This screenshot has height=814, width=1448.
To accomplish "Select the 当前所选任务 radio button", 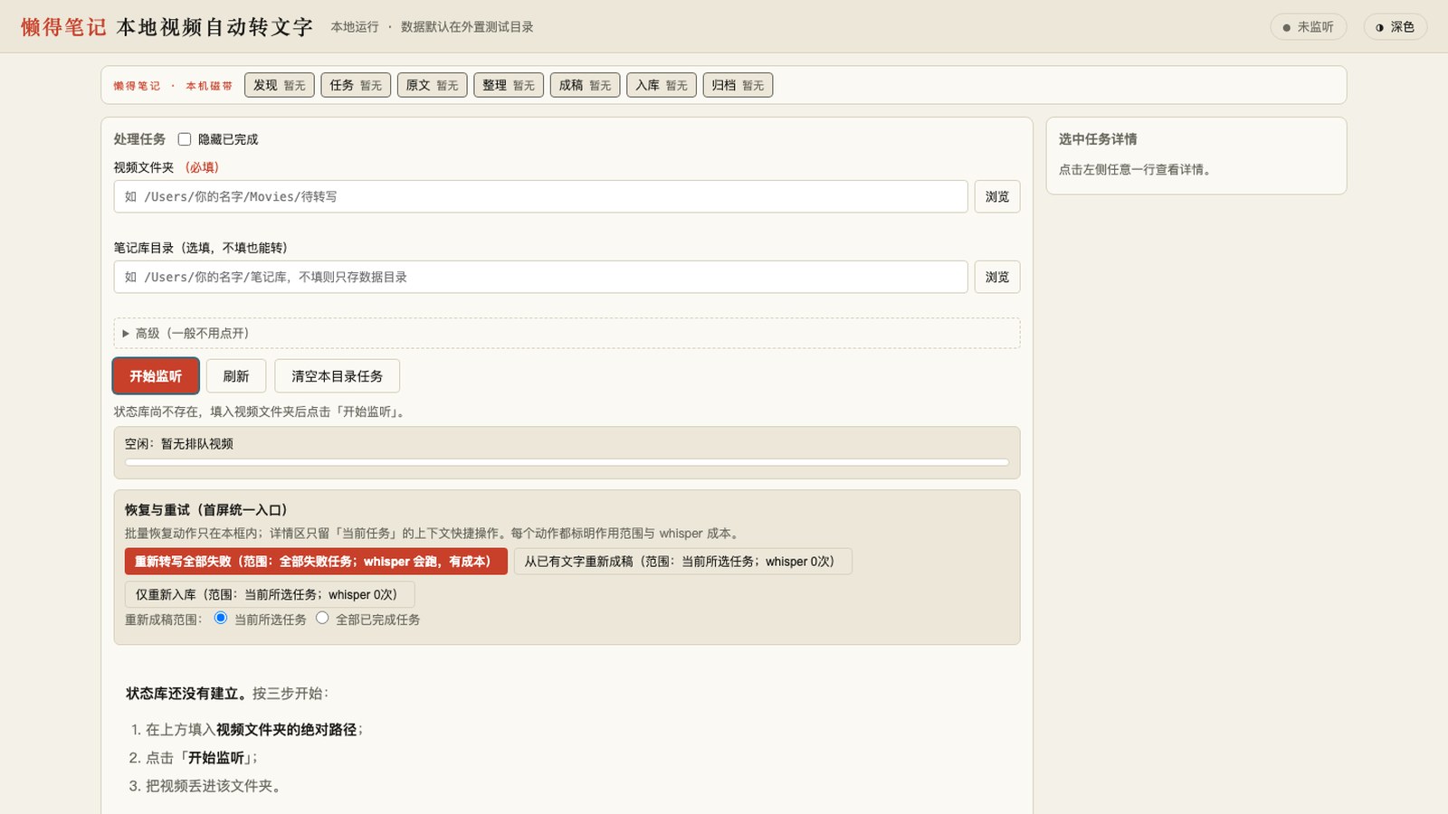I will point(221,618).
